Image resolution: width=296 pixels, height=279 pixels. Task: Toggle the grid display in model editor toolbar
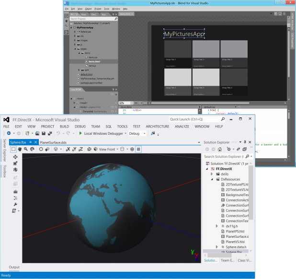click(x=138, y=149)
